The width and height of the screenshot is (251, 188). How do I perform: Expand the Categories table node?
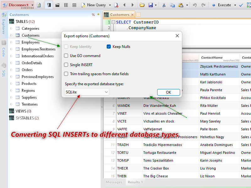11,29
